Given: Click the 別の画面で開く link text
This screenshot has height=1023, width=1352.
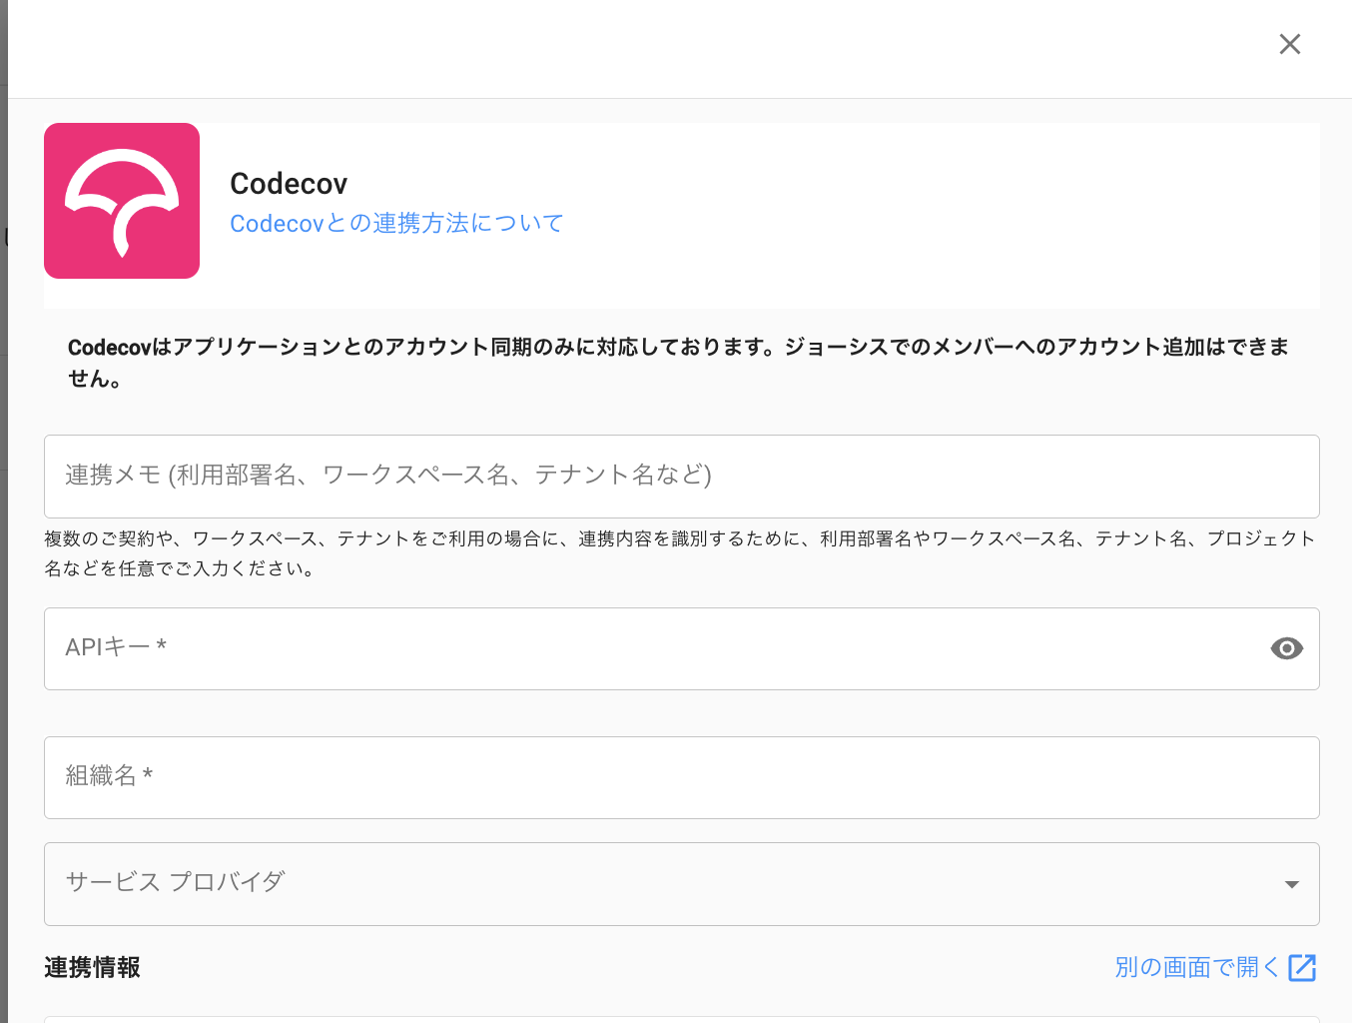Looking at the screenshot, I should pos(1196,967).
